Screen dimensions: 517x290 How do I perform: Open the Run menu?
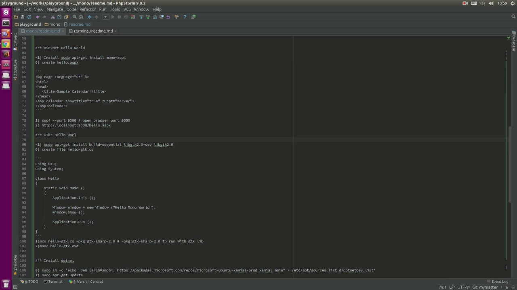(x=103, y=9)
